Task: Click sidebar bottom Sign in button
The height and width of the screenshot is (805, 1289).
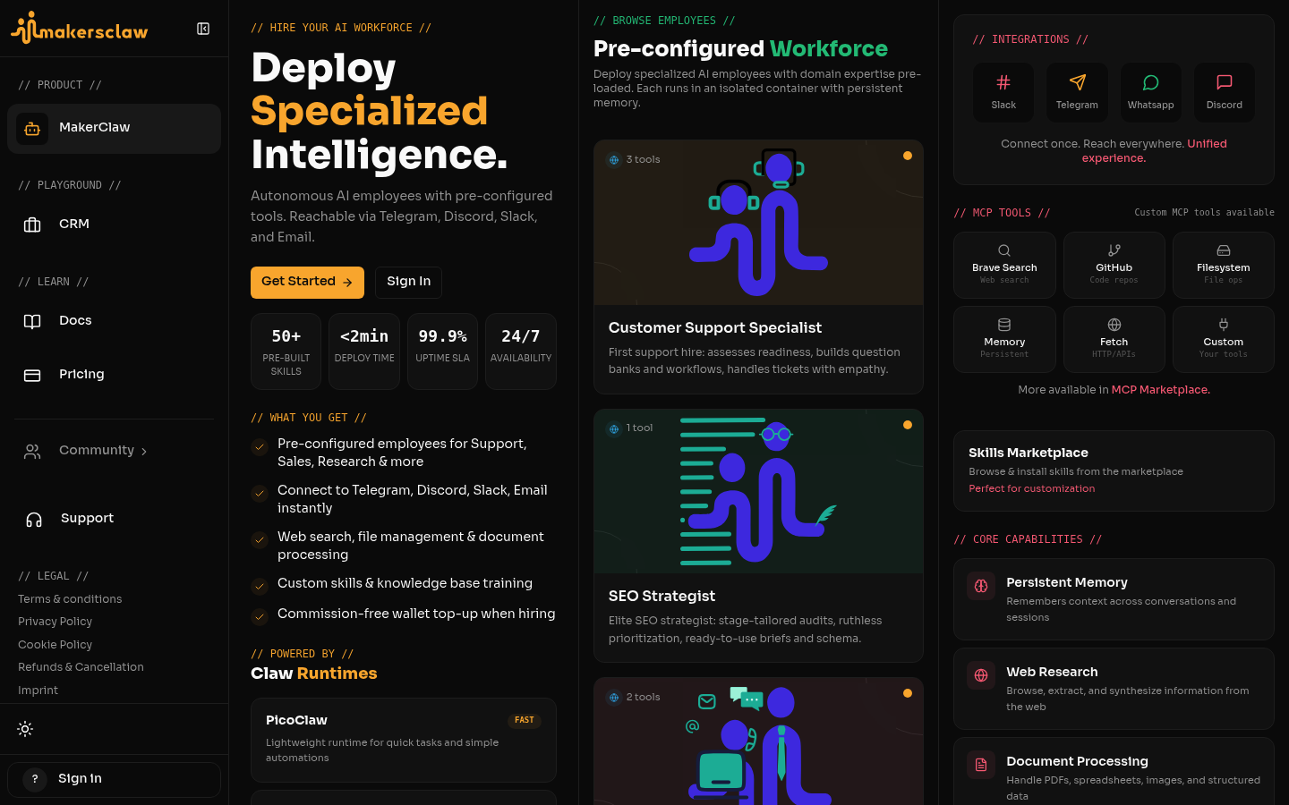Action: coord(114,779)
